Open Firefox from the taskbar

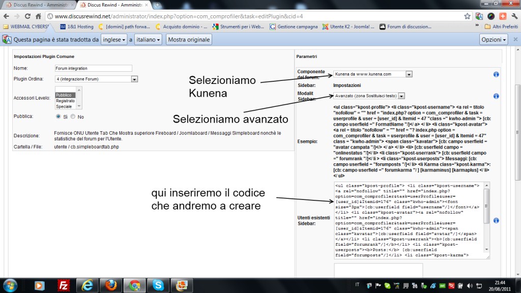point(111,284)
